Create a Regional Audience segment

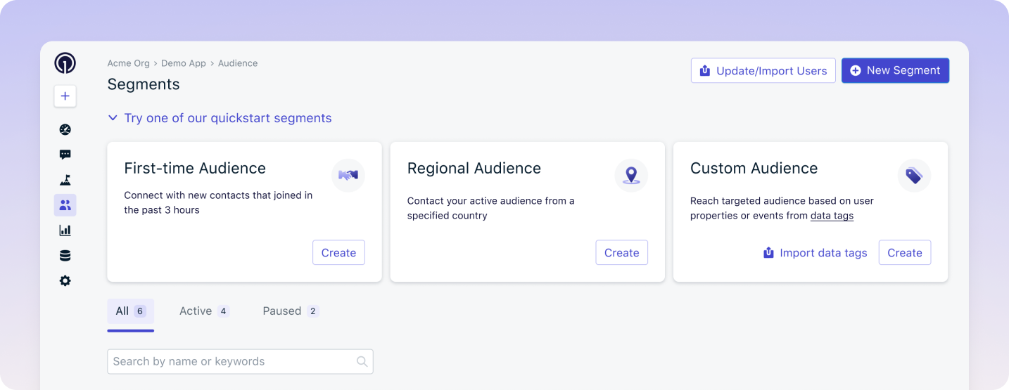point(621,253)
